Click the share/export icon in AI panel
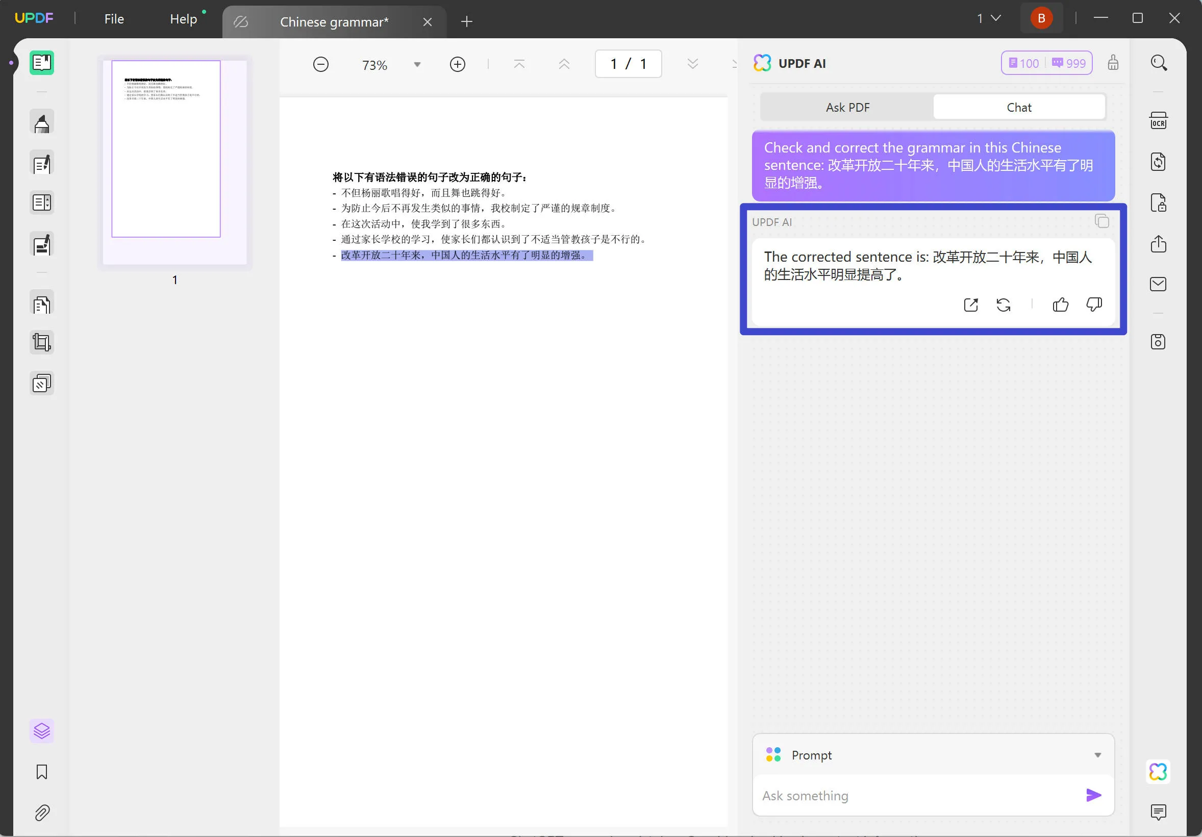 (970, 305)
